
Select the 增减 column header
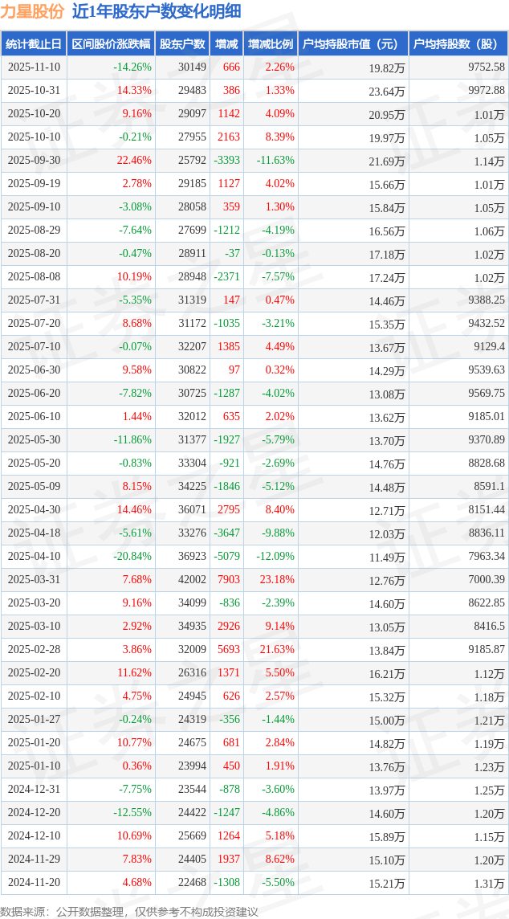[x=227, y=44]
